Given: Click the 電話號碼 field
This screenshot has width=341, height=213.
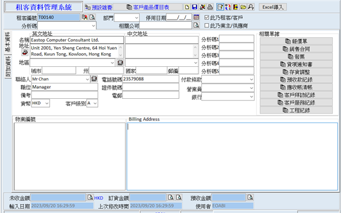Looking at the screenshot, I should coord(151,79).
